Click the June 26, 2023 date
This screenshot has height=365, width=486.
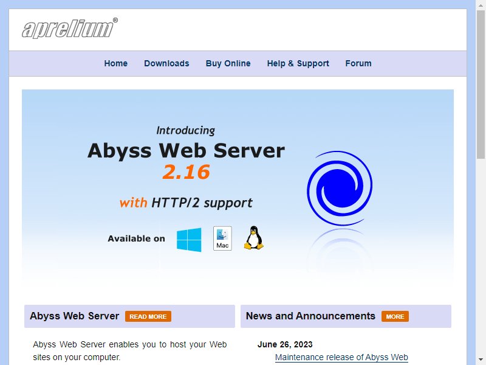coord(285,344)
